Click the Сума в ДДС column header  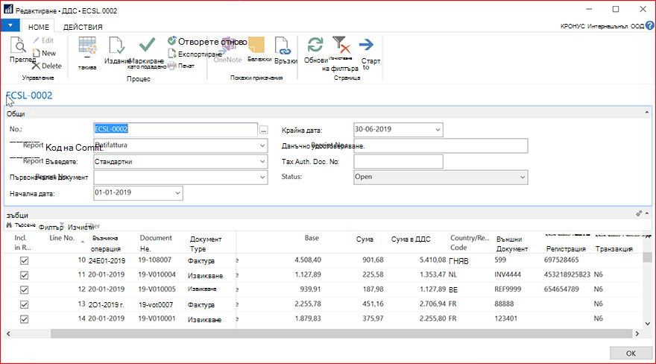click(411, 239)
